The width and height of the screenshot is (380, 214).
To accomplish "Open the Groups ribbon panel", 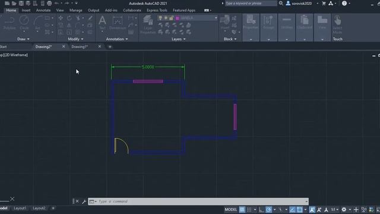I will (268, 27).
